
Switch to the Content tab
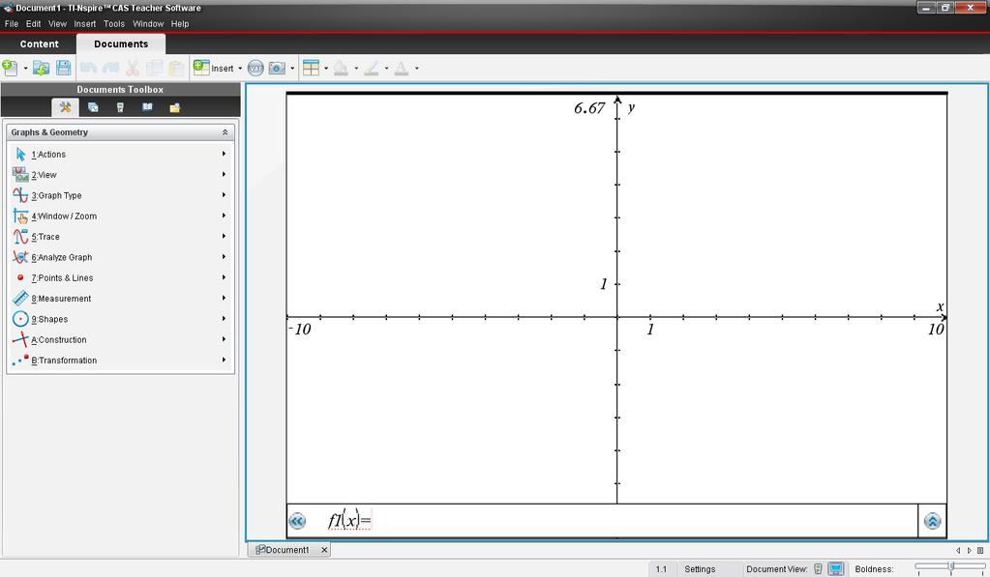tap(39, 44)
